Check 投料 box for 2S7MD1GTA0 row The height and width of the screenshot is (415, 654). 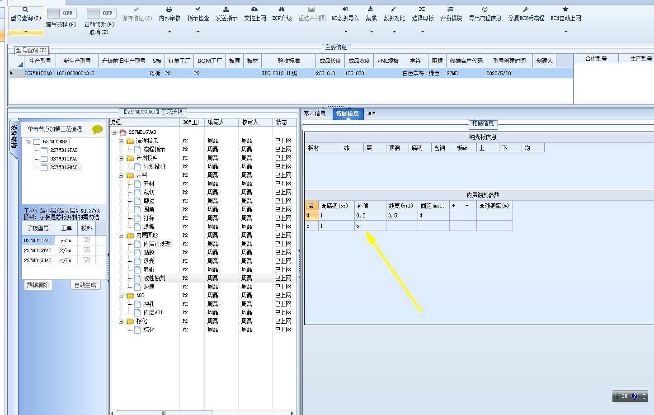tap(86, 250)
